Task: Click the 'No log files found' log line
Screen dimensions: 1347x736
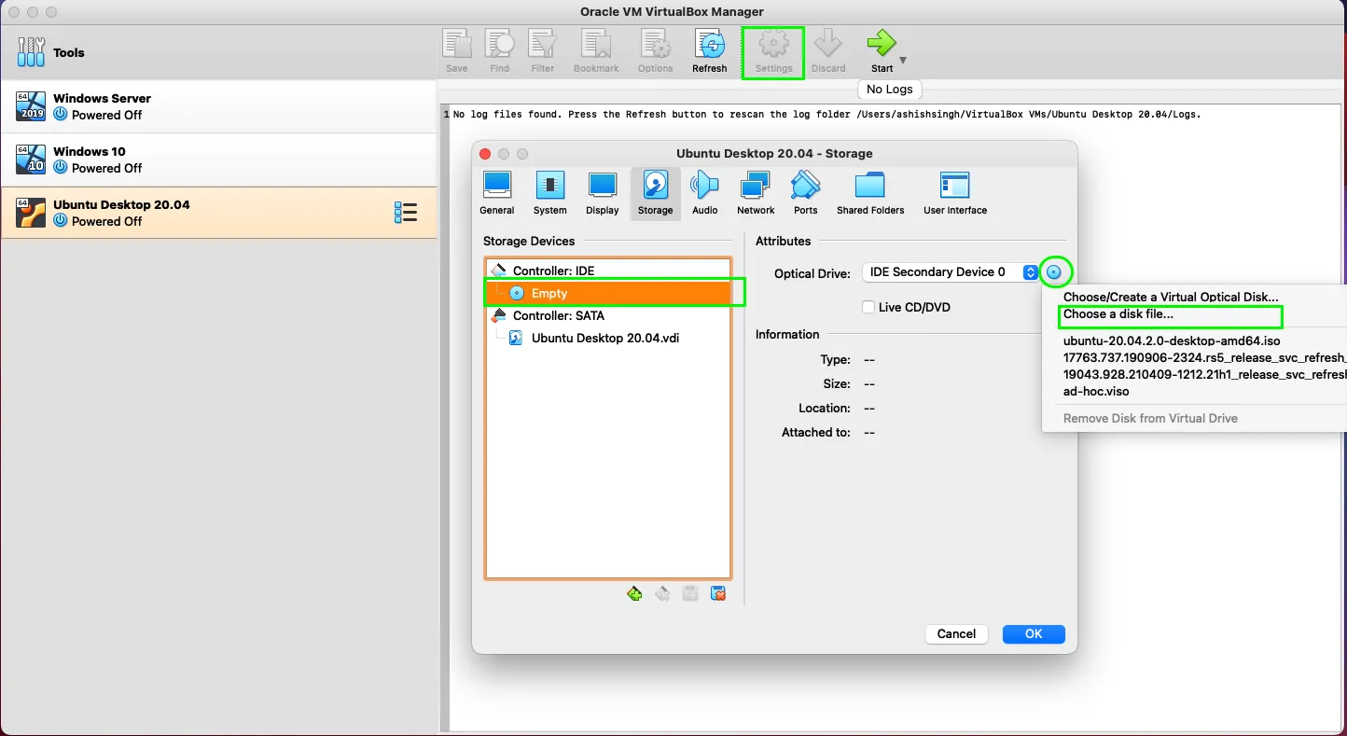Action: [826, 115]
